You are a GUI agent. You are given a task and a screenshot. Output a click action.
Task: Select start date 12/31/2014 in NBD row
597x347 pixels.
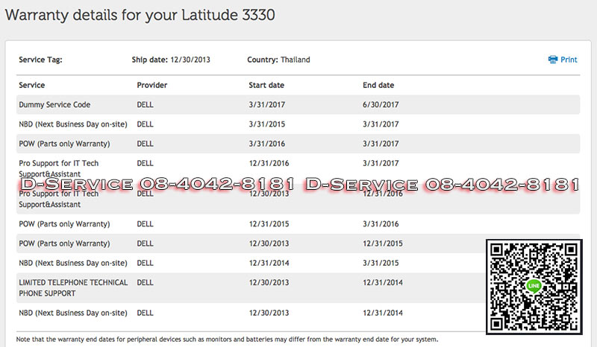[269, 263]
